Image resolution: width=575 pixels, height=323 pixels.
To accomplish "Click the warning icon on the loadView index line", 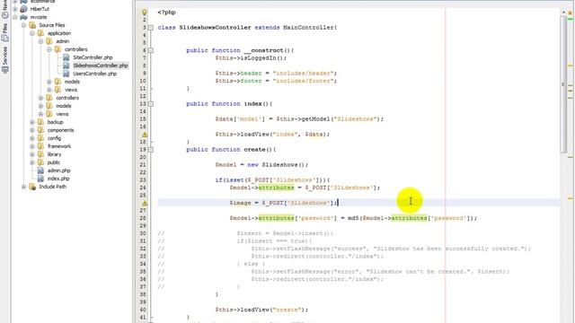I will tap(145, 135).
